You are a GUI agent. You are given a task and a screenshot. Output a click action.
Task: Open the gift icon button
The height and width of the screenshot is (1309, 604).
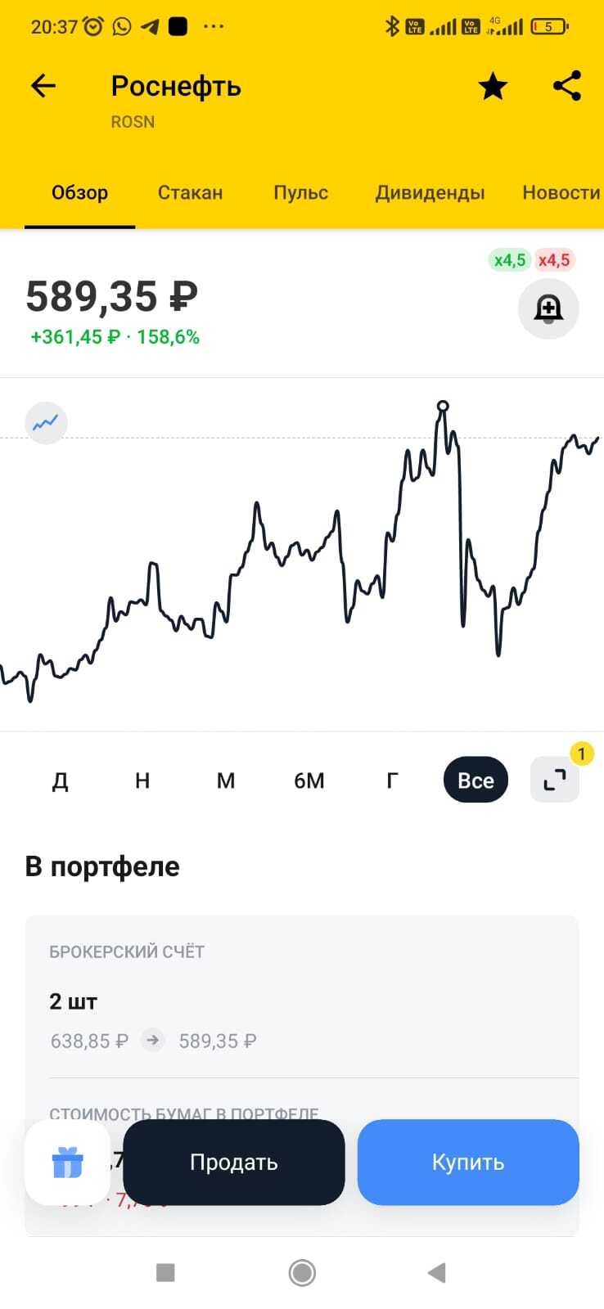67,1163
